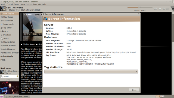Open the Control menu
This screenshot has height=98, width=174.
click(x=10, y=4)
